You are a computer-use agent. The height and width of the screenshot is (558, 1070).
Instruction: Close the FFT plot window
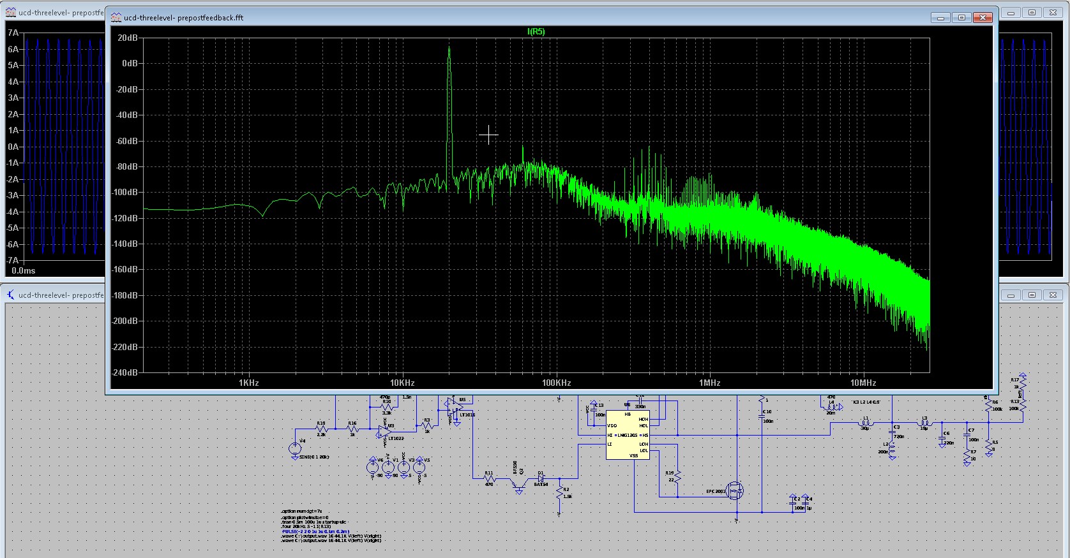coord(983,17)
